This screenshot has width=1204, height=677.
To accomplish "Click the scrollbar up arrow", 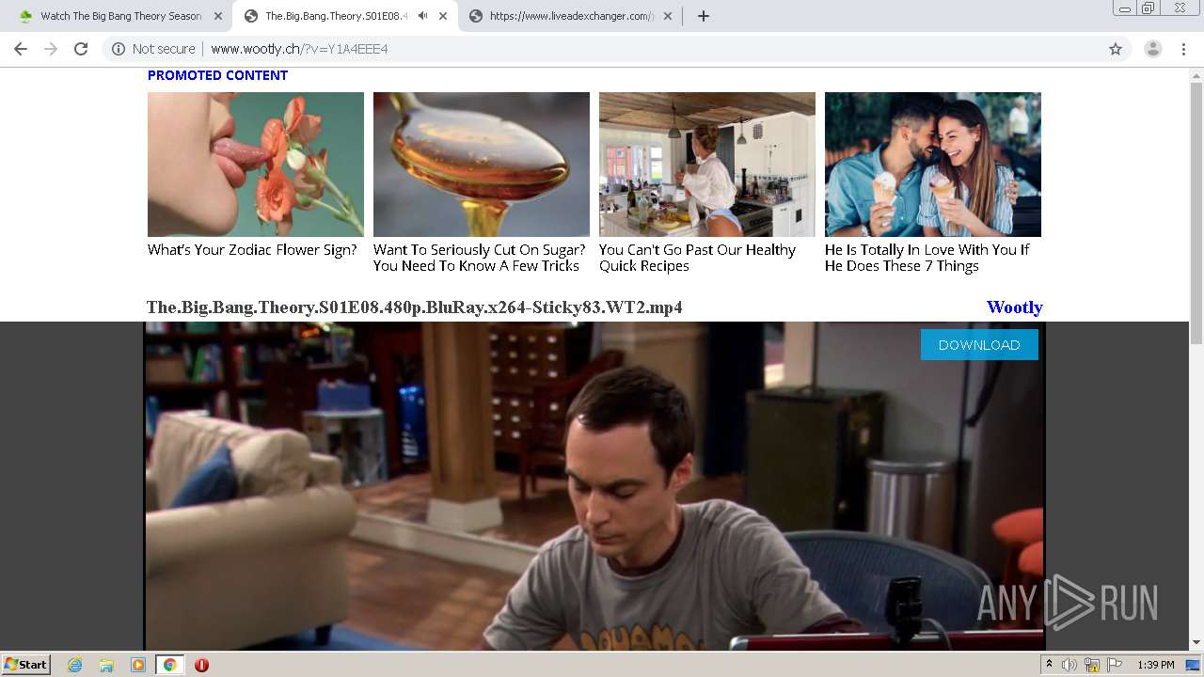I will pyautogui.click(x=1196, y=75).
